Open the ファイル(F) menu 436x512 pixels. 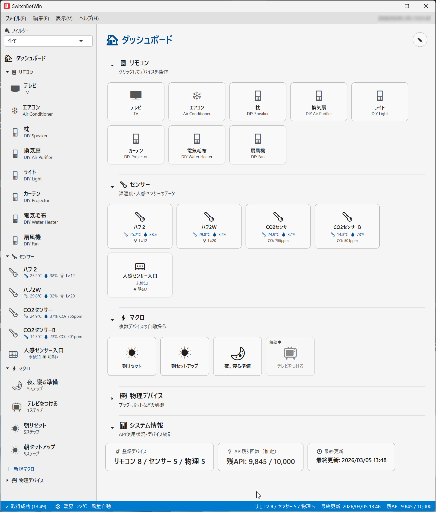coord(16,18)
